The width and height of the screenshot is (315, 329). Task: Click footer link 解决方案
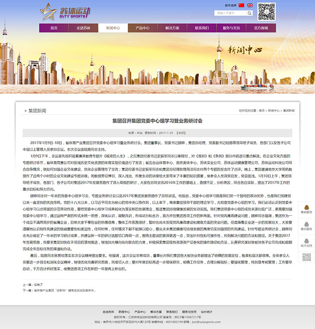tap(156, 312)
